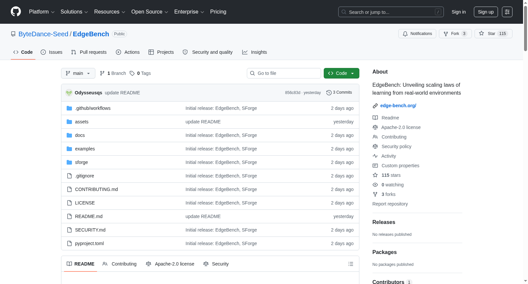This screenshot has height=284, width=528.
Task: Click the link icon near edge-bench.org
Action: 375,106
